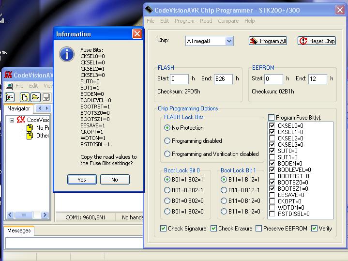Click the Open file folder icon
The image size is (348, 261).
point(35,97)
